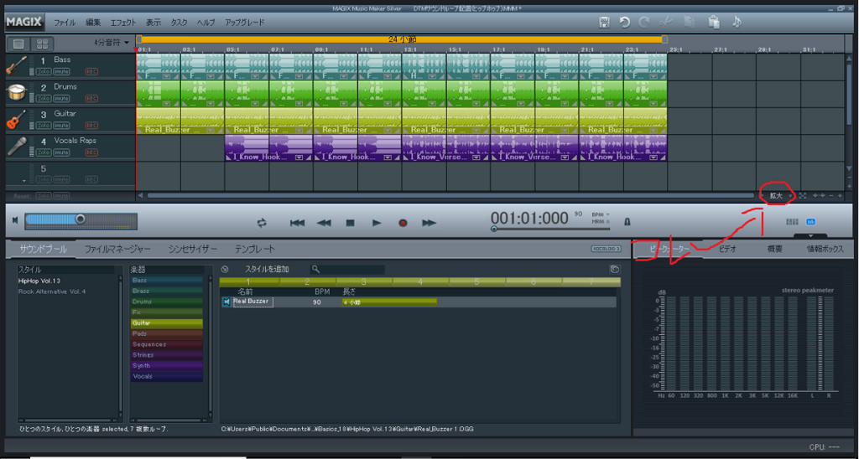Expand track 5 instrument arrow
The width and height of the screenshot is (859, 459).
24,181
